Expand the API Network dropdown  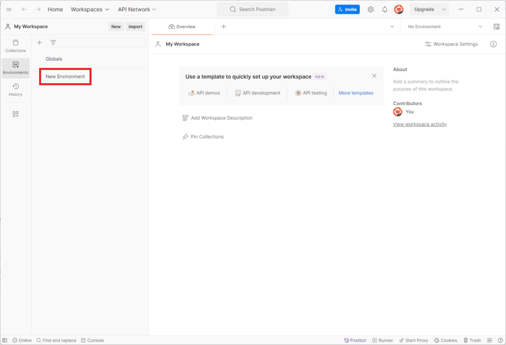coord(137,9)
